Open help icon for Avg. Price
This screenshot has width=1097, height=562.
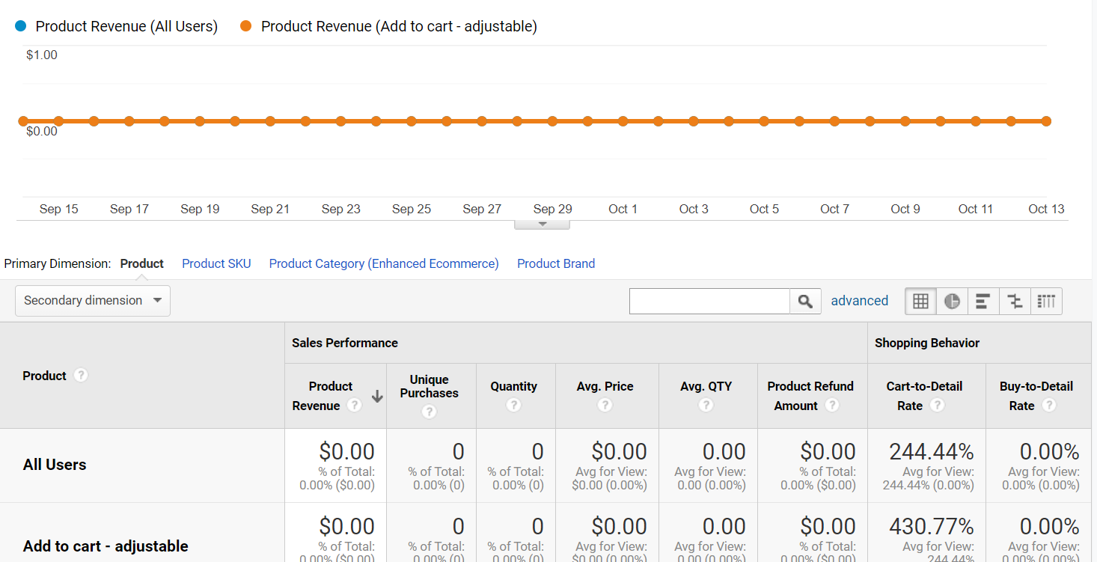coord(605,405)
